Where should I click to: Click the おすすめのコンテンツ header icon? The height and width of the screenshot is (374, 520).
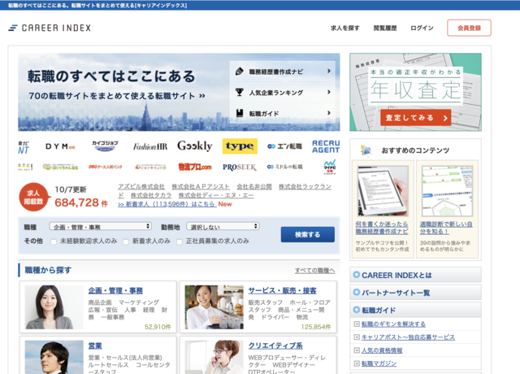[366, 150]
